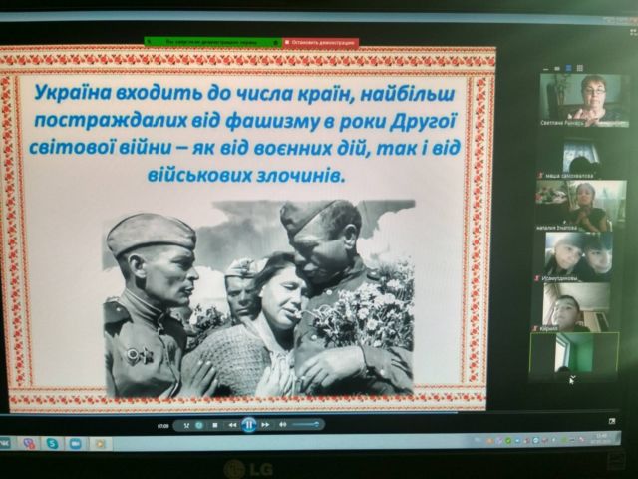Click the red stop screen sharing button

[x=321, y=42]
